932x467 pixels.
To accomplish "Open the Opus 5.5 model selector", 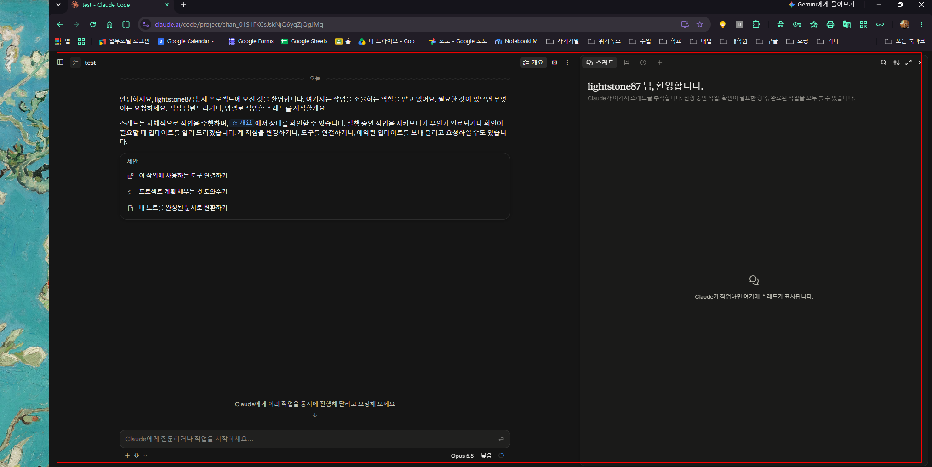I will point(462,456).
